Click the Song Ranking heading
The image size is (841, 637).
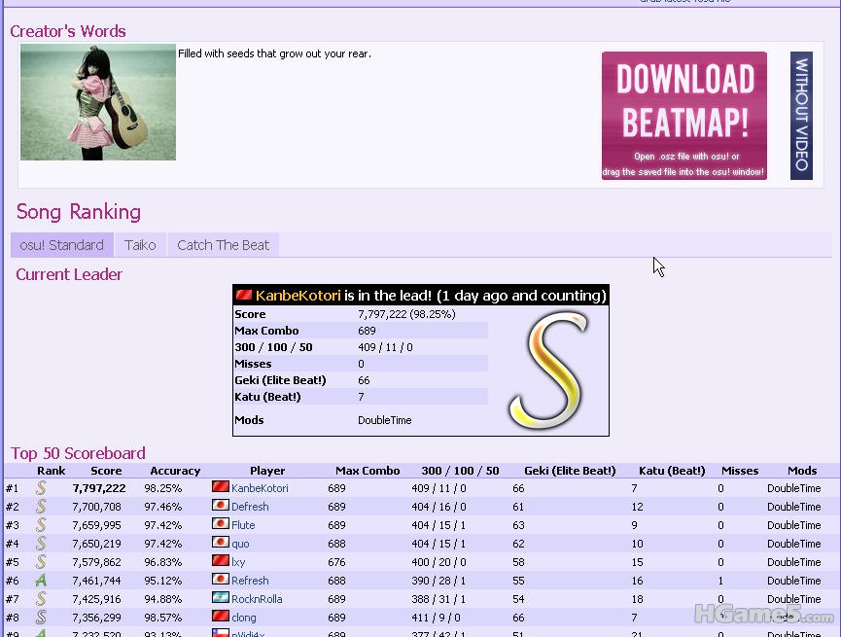pyautogui.click(x=79, y=212)
